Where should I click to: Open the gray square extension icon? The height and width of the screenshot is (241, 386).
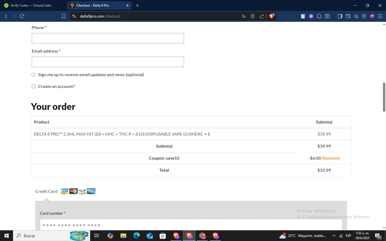pyautogui.click(x=303, y=16)
